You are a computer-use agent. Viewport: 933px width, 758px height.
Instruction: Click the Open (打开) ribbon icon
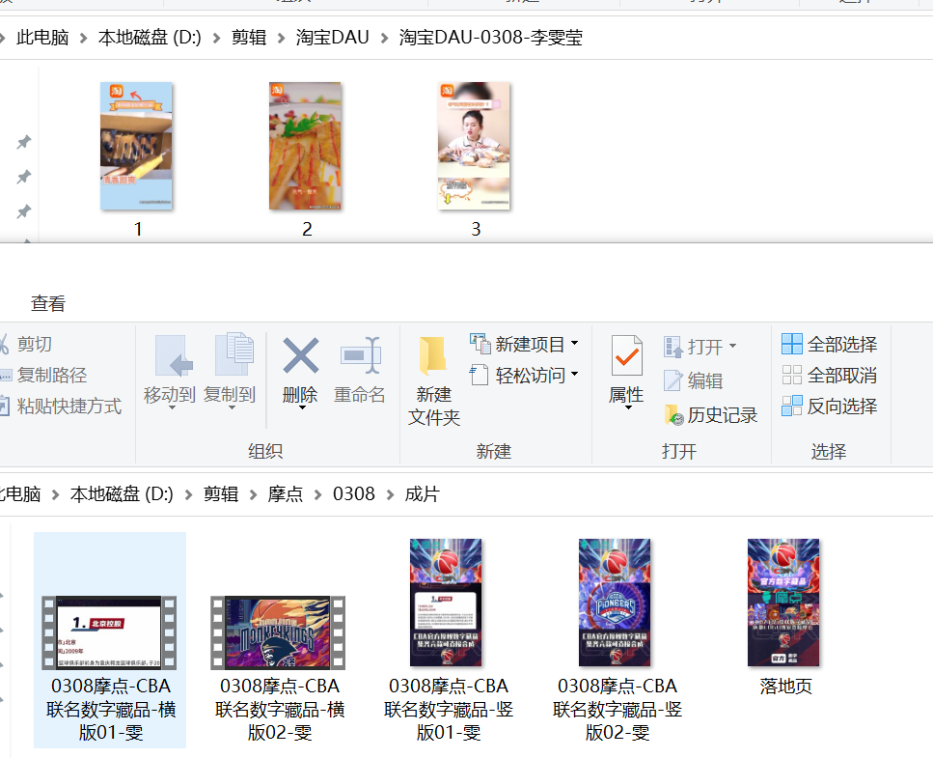672,346
